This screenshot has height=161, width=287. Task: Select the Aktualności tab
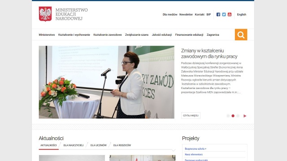coord(48,145)
